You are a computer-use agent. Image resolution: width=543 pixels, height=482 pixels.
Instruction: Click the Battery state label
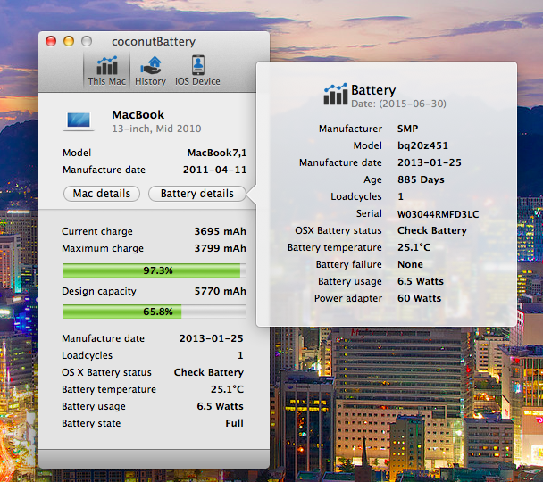point(91,423)
